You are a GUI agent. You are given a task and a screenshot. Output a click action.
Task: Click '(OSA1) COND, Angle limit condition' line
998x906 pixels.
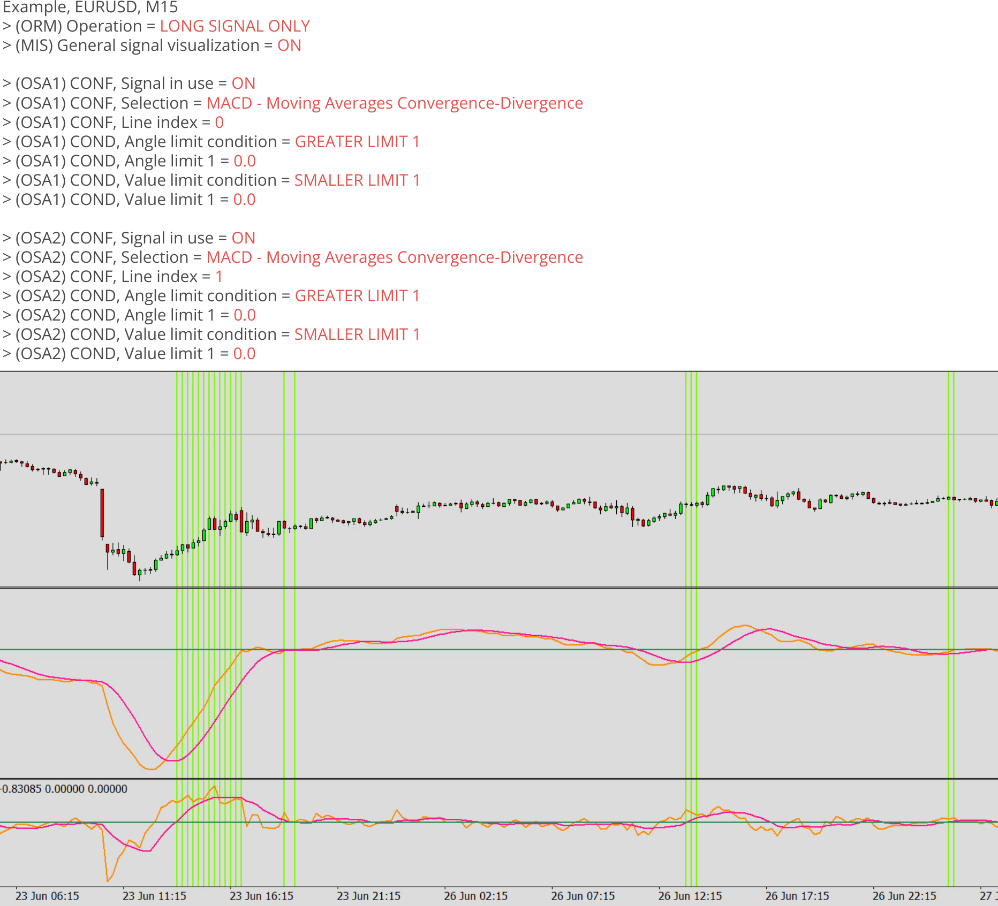pyautogui.click(x=211, y=142)
